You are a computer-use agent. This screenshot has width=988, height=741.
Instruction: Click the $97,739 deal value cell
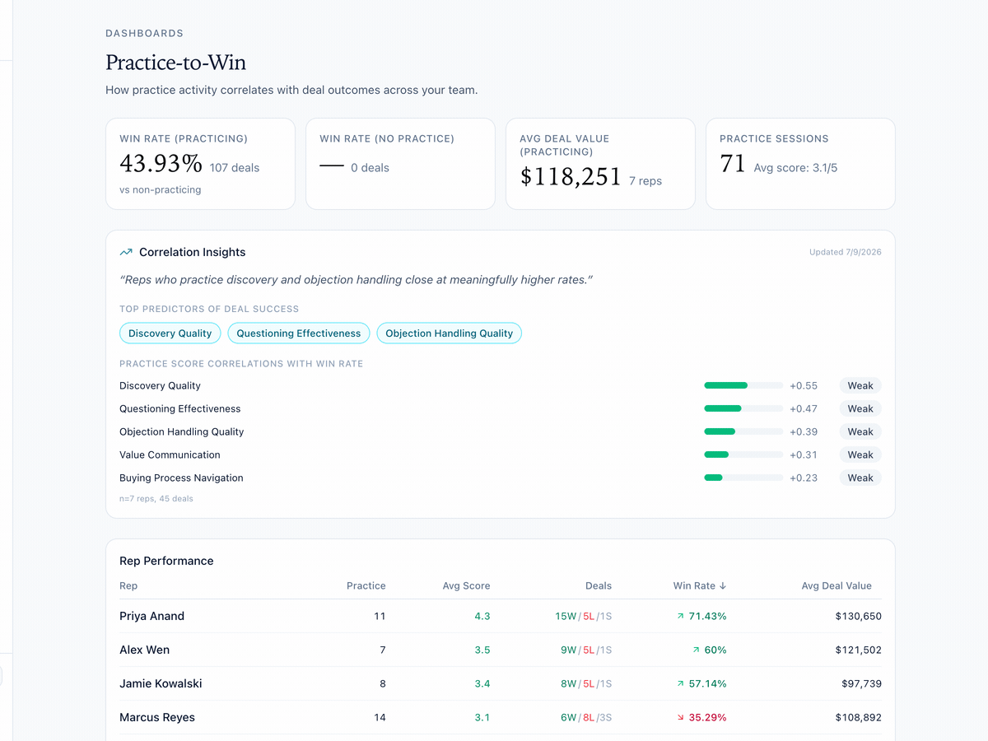point(861,683)
